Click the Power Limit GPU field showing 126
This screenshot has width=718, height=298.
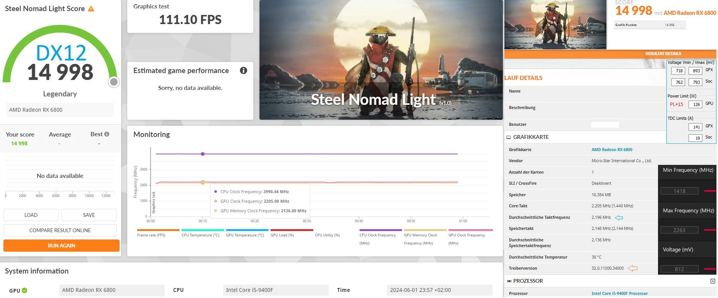(x=696, y=104)
